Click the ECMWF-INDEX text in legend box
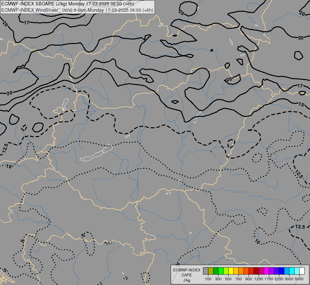The width and height of the screenshot is (310, 285). [187, 270]
